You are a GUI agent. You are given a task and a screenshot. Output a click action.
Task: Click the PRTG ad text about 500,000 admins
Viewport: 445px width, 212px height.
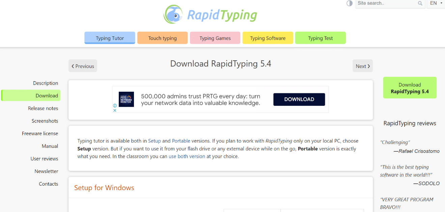tap(201, 100)
